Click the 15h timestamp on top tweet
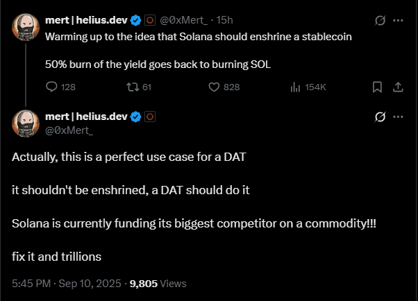 [225, 21]
